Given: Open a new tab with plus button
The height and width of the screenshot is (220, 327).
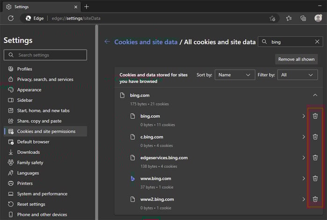Looking at the screenshot, I should [86, 7].
